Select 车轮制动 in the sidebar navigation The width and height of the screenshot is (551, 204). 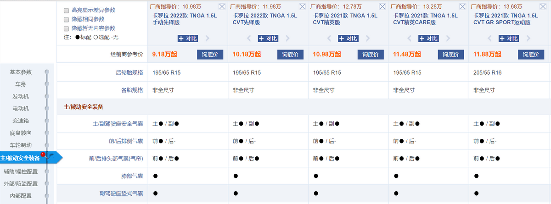pyautogui.click(x=21, y=145)
